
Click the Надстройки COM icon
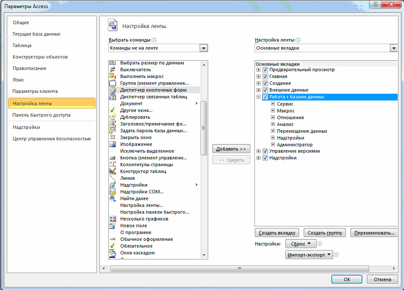tap(112, 192)
